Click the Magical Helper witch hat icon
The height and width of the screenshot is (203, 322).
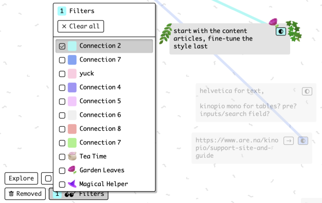click(72, 184)
